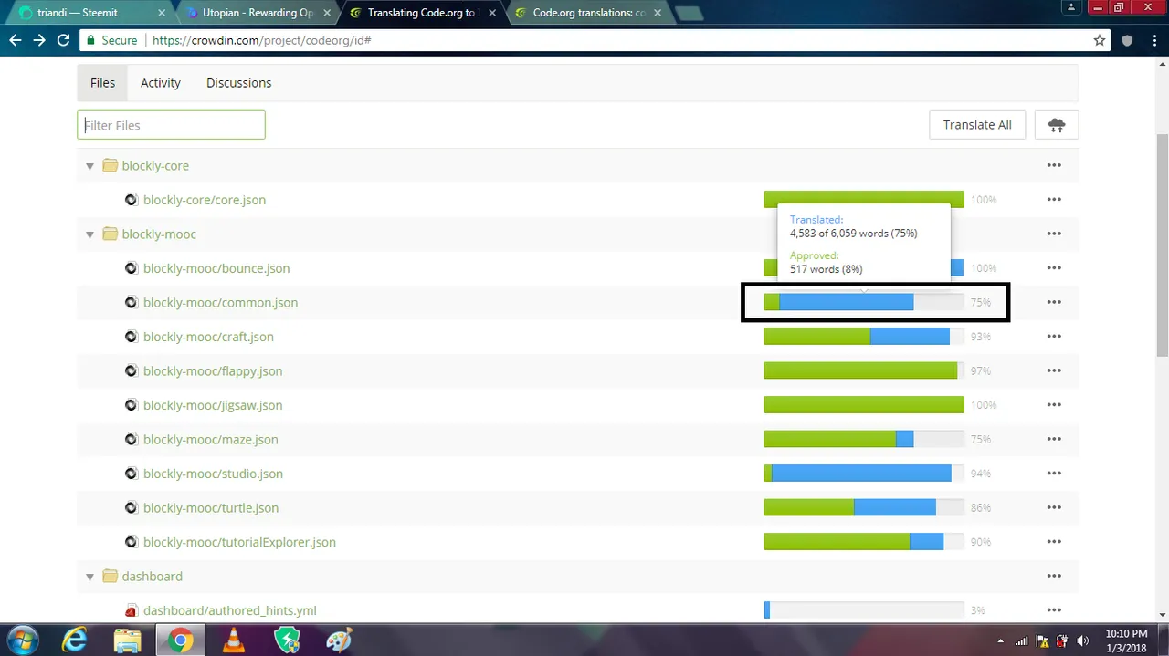Click the cloud download/upload icon button
The image size is (1169, 656).
(x=1057, y=125)
